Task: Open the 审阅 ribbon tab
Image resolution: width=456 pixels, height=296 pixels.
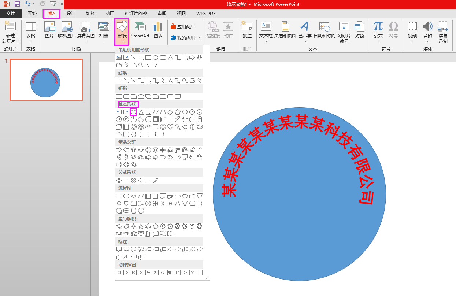Action: click(x=162, y=13)
